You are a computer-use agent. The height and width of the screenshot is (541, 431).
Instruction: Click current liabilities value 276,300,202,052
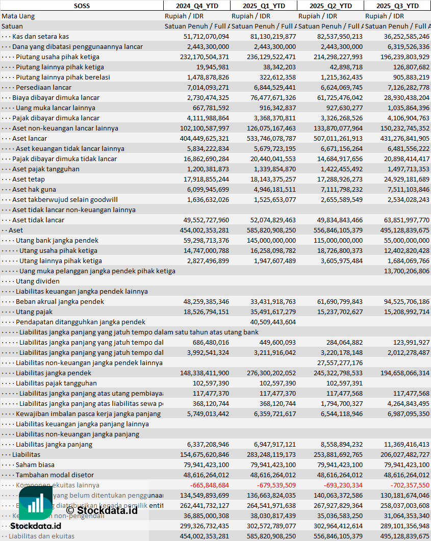pyautogui.click(x=271, y=373)
